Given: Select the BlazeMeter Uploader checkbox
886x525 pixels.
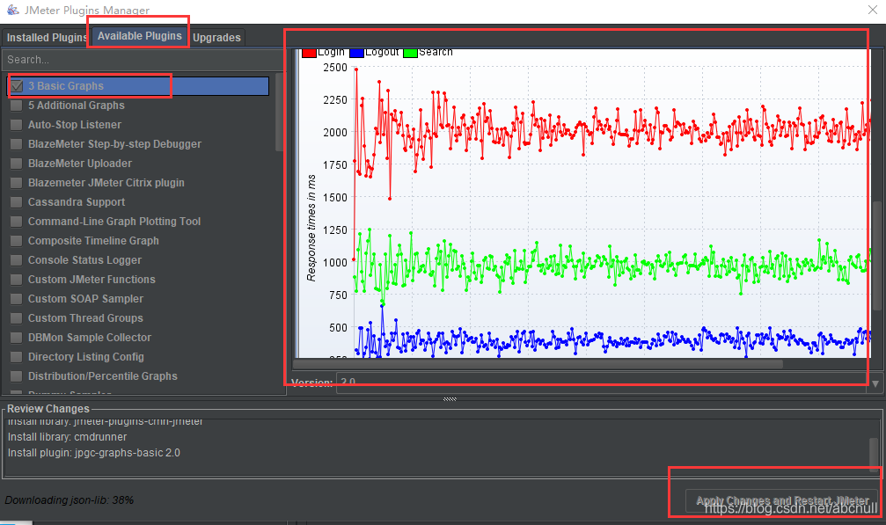Looking at the screenshot, I should point(17,164).
